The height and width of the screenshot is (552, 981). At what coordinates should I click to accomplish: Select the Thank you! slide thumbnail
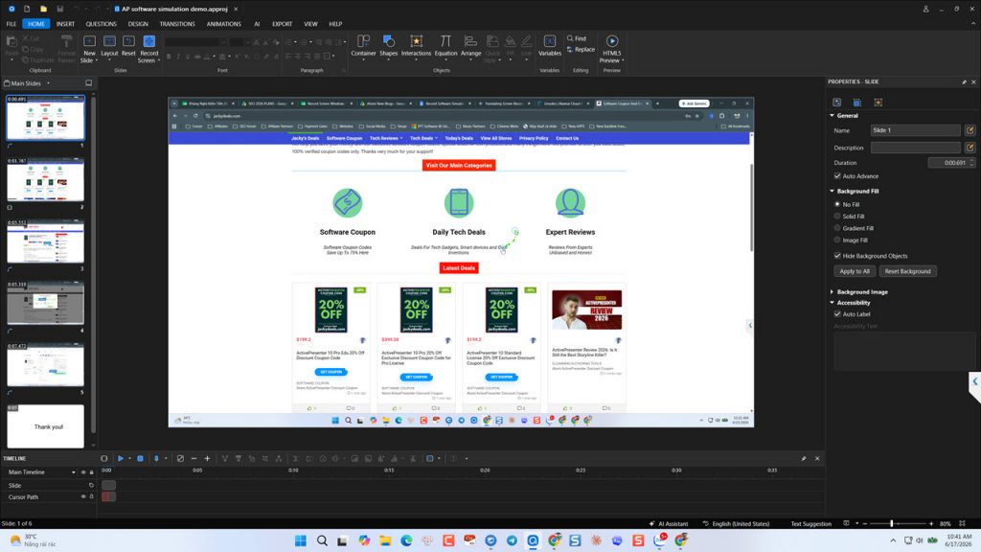(45, 426)
